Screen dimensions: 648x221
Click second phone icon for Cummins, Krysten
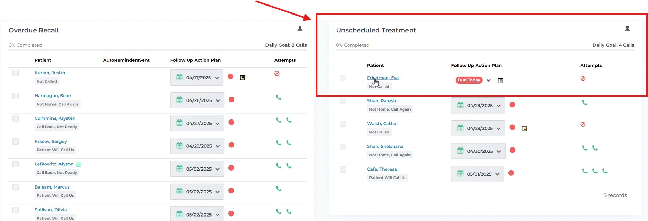[289, 120]
